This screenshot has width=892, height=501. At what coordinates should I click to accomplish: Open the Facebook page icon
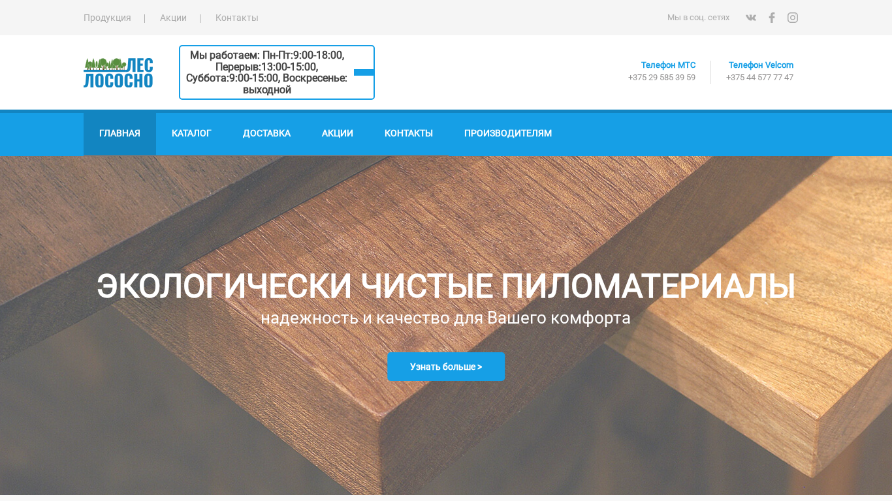(x=772, y=18)
